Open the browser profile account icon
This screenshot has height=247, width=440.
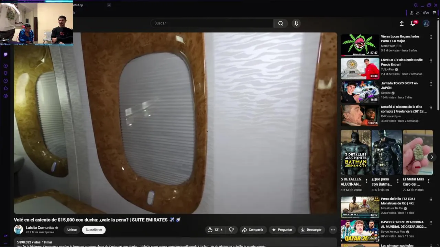click(411, 13)
